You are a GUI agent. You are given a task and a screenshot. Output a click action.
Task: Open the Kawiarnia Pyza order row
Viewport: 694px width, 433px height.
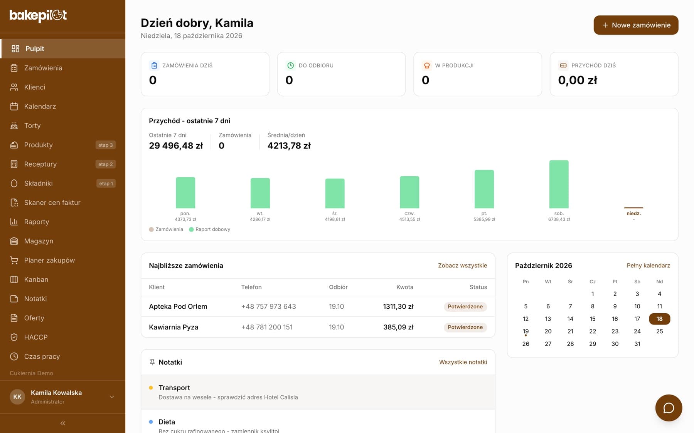[318, 327]
